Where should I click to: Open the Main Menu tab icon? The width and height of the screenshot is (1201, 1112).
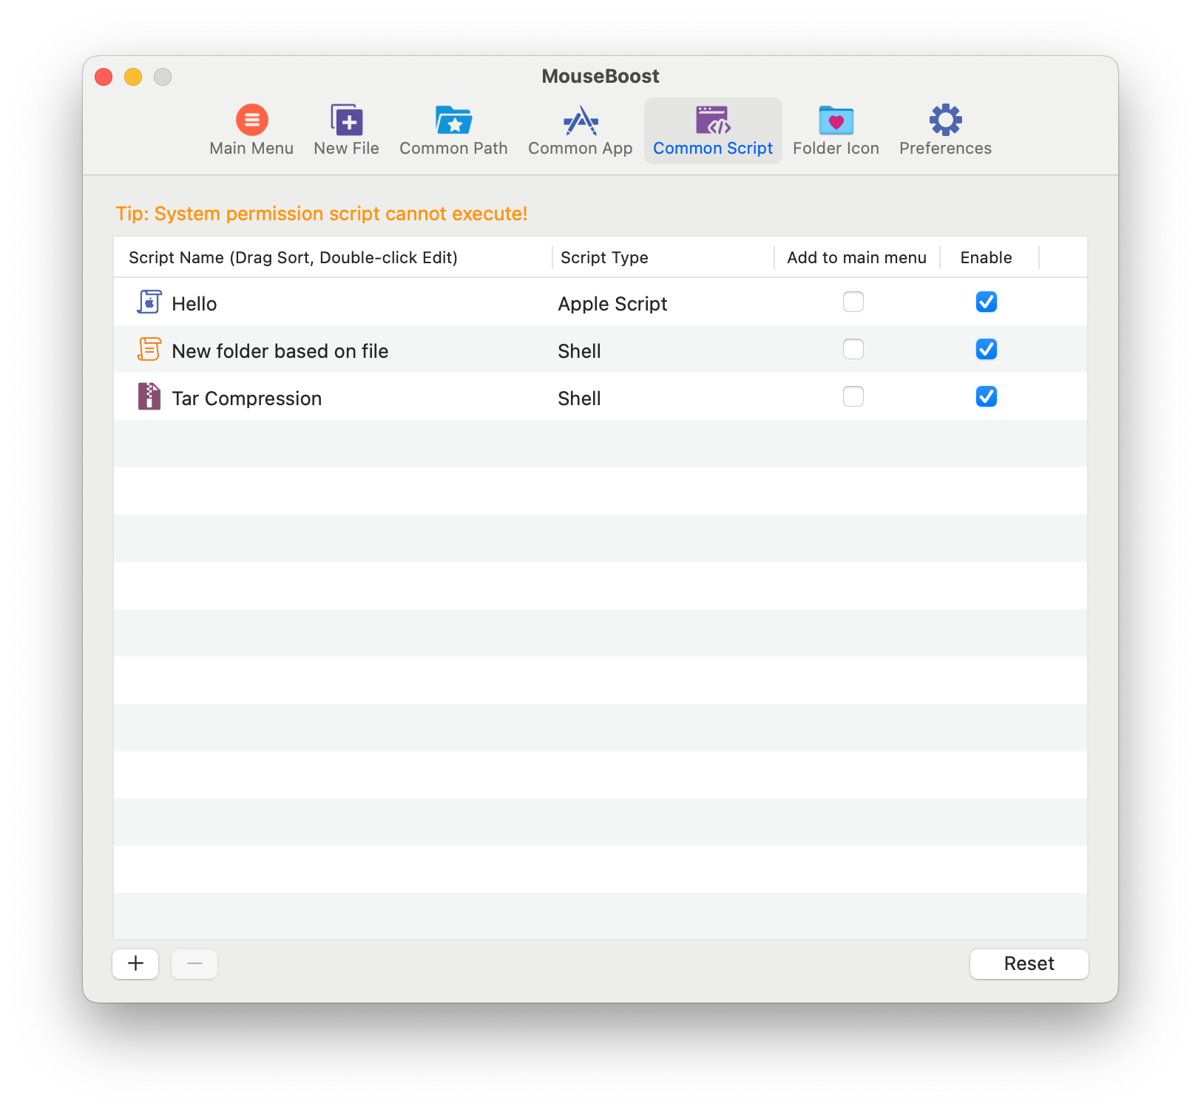click(x=252, y=120)
